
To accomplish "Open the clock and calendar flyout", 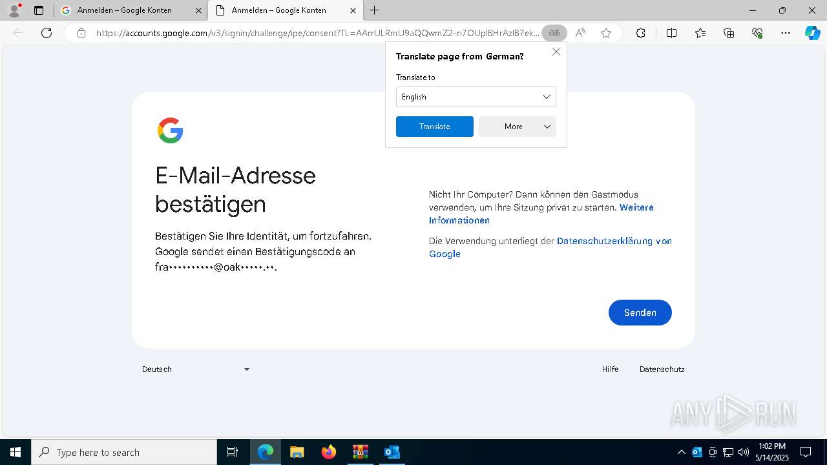I will coord(772,452).
